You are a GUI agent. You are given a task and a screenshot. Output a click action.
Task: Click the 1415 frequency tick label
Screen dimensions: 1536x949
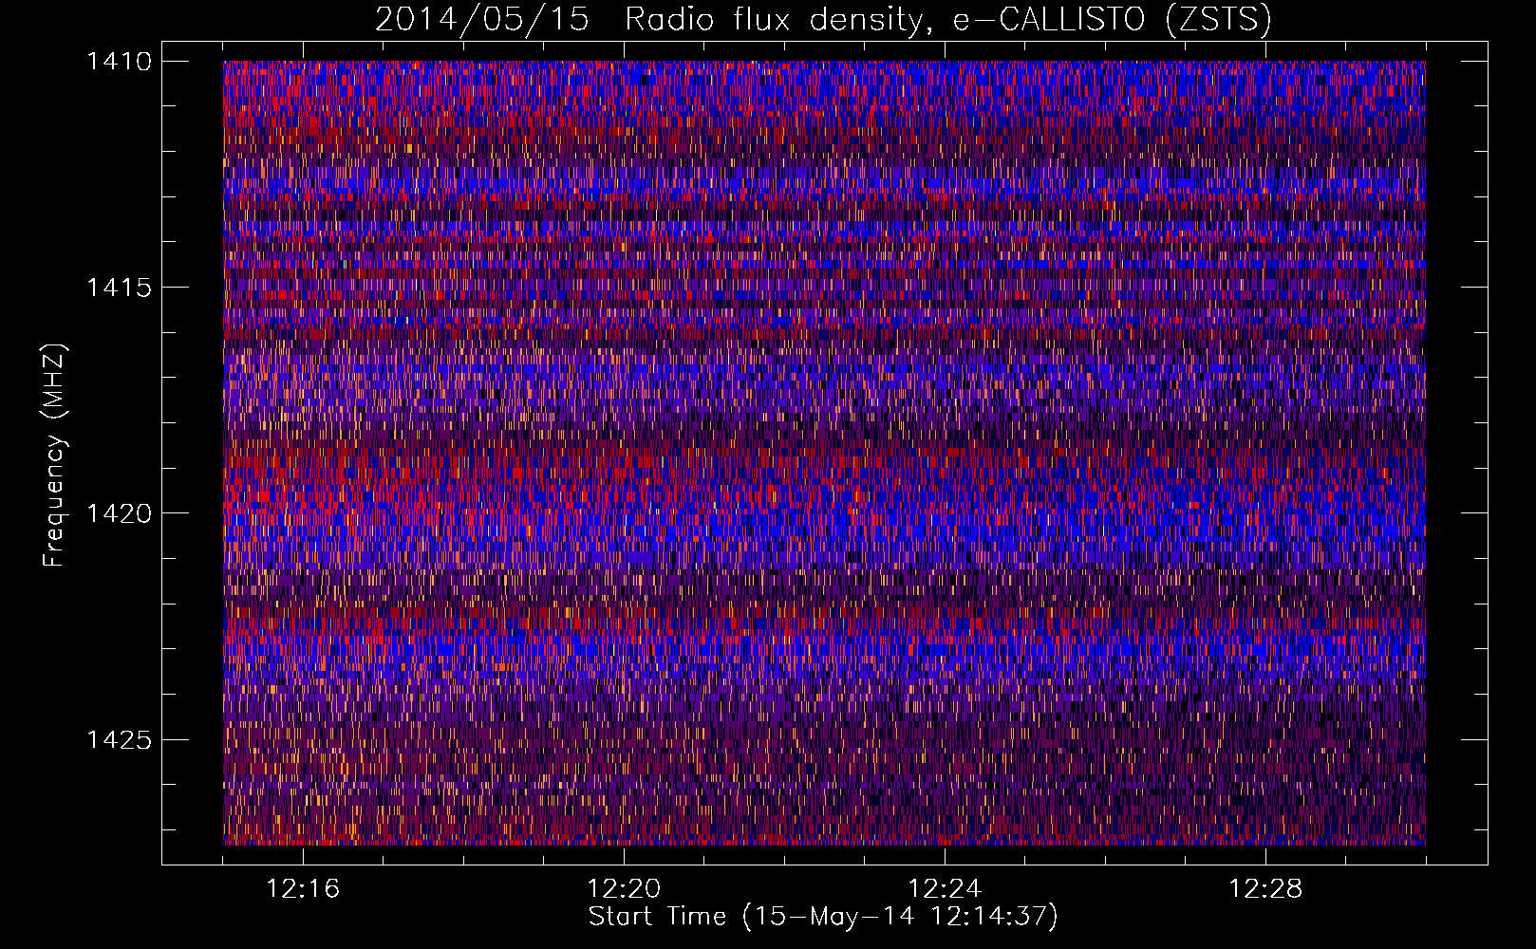(x=120, y=288)
